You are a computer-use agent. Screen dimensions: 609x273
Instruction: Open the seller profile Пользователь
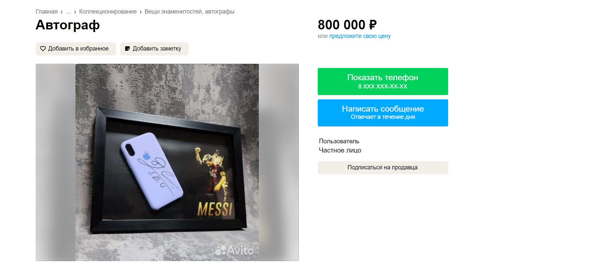[x=339, y=141]
